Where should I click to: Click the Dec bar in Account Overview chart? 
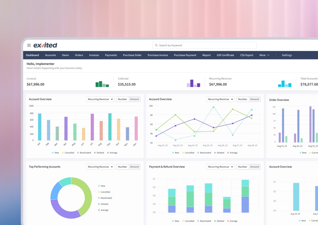[136, 128]
